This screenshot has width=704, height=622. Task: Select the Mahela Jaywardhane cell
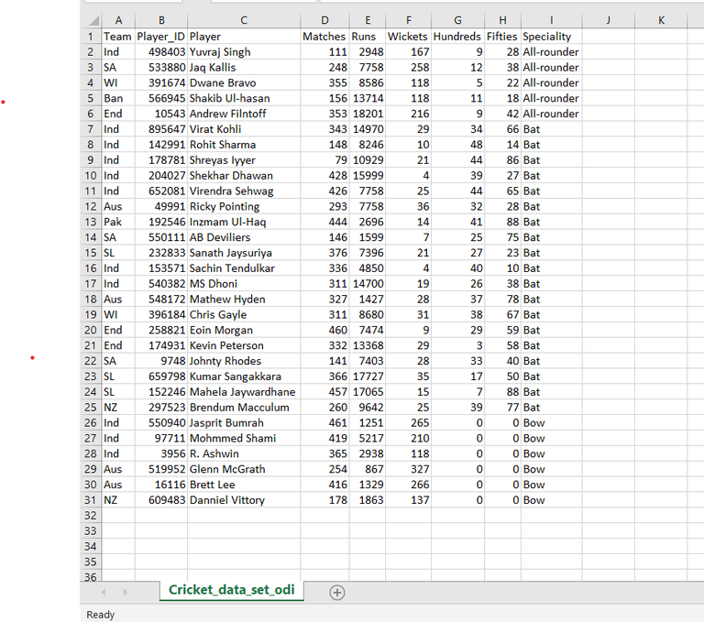[x=244, y=392]
